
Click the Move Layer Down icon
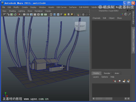[119, 81]
